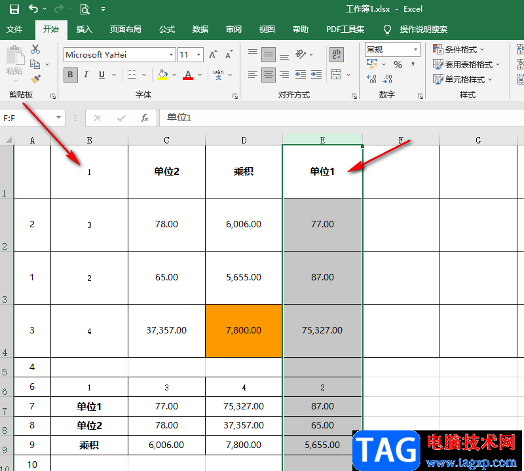Open 套用表格格式 table format menu
The width and height of the screenshot is (524, 471).
(466, 64)
